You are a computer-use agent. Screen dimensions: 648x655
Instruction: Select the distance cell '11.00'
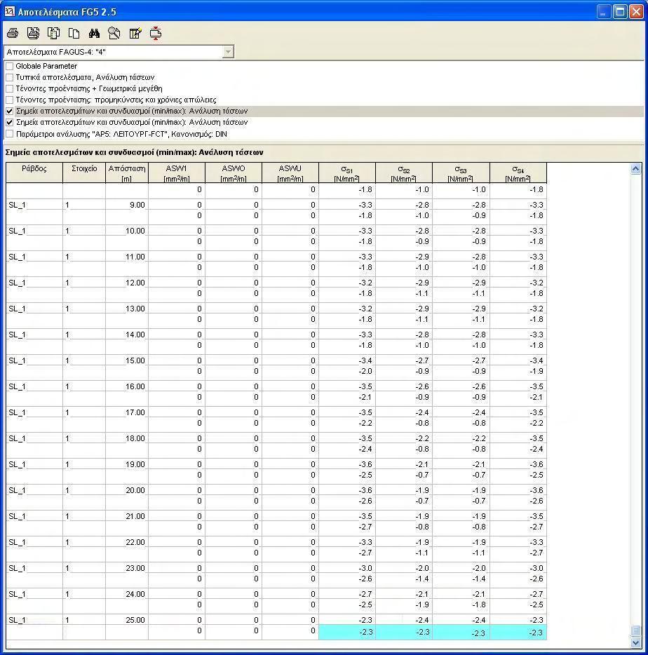(x=127, y=257)
